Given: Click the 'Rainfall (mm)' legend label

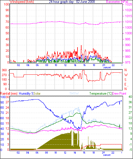Looking at the screenshot, I should click(9, 94).
